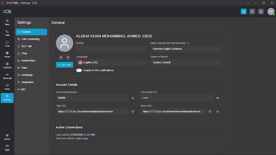Open the Select a theme dropdown
Screen dimensions: 276x155
[x=186, y=62]
